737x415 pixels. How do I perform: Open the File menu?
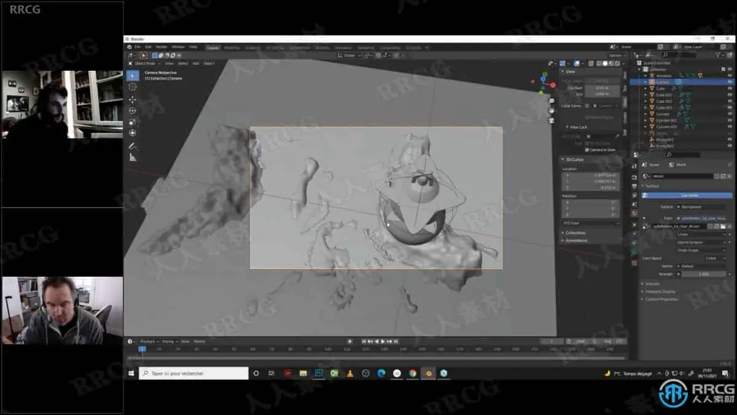click(x=138, y=47)
